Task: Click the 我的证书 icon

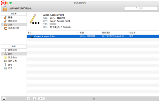Action: pos(5,61)
